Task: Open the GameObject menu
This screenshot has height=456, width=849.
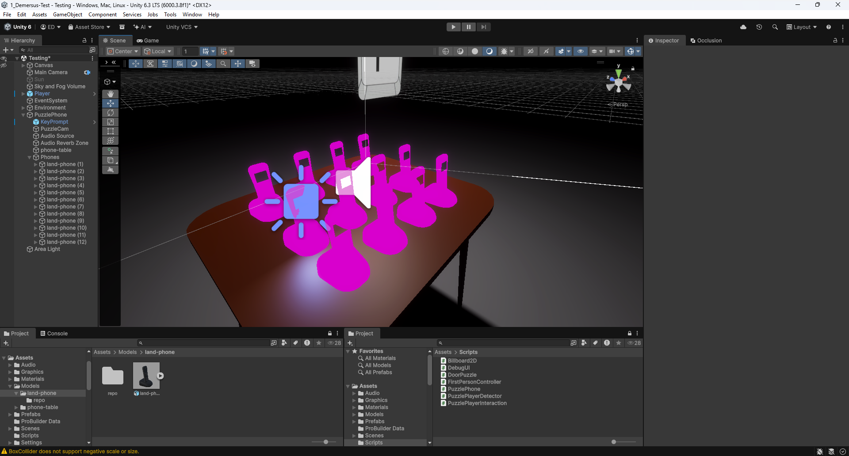Action: point(67,15)
